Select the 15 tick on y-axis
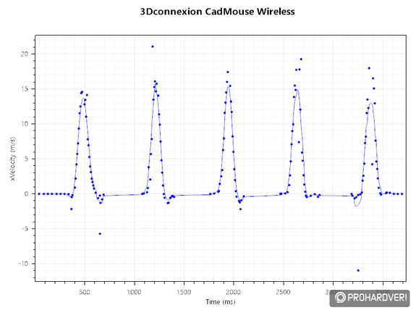The height and width of the screenshot is (313, 416). pyautogui.click(x=25, y=89)
